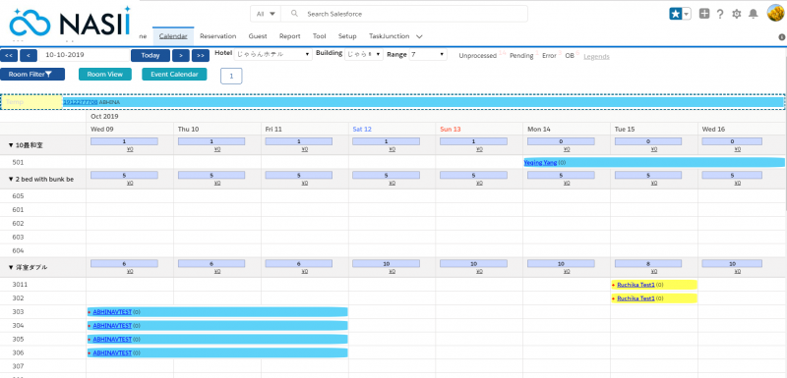
Task: Open Ruchika Test1 reservation in room 302
Action: (x=636, y=297)
